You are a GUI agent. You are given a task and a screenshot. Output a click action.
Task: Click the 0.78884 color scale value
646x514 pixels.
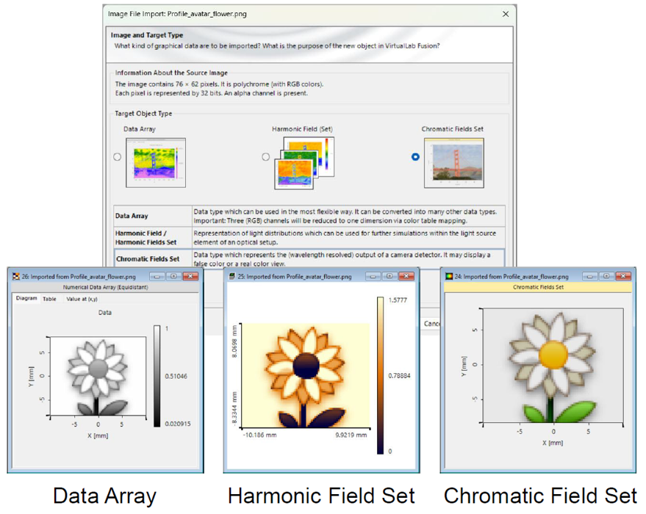[x=399, y=376]
